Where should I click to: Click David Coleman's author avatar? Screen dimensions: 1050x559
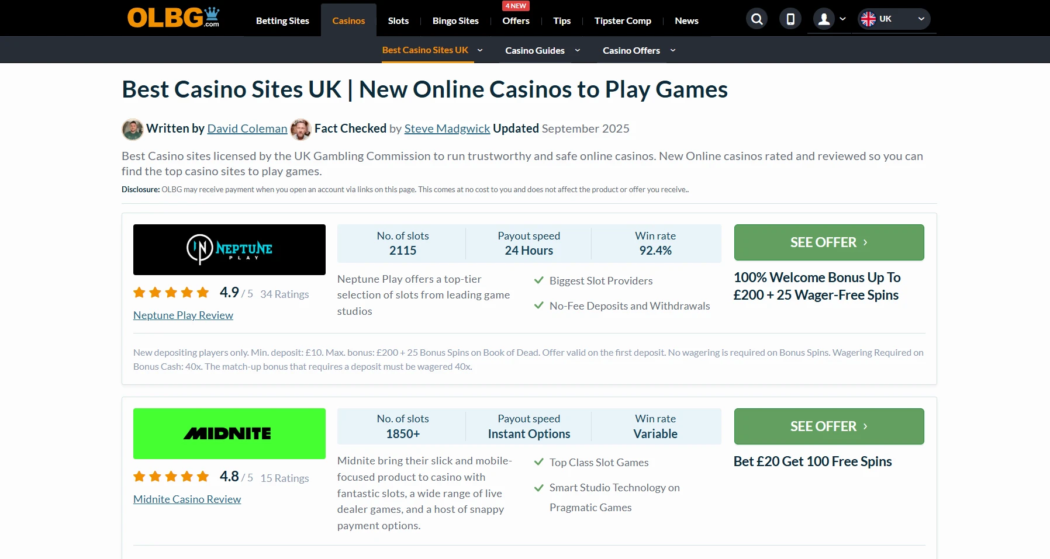tap(133, 129)
